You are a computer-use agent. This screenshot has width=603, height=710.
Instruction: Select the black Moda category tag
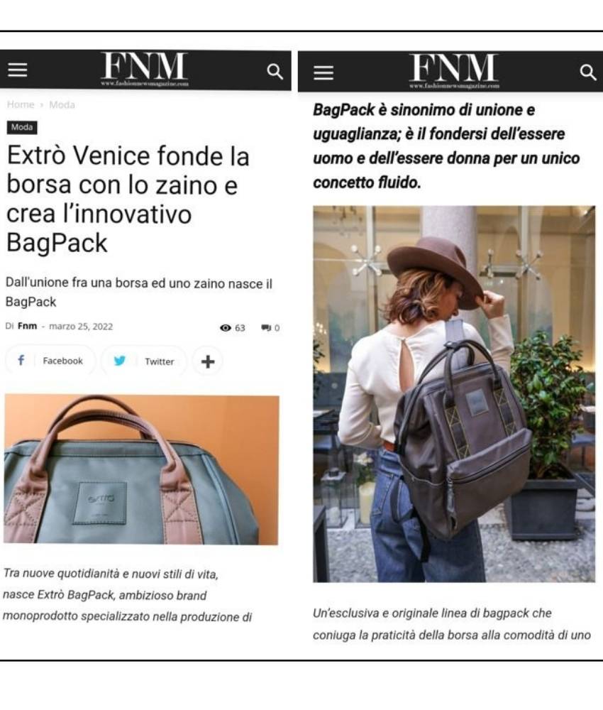tap(22, 127)
